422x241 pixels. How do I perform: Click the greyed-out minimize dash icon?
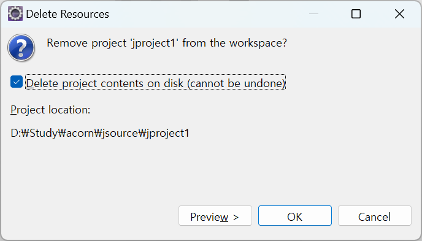(313, 13)
